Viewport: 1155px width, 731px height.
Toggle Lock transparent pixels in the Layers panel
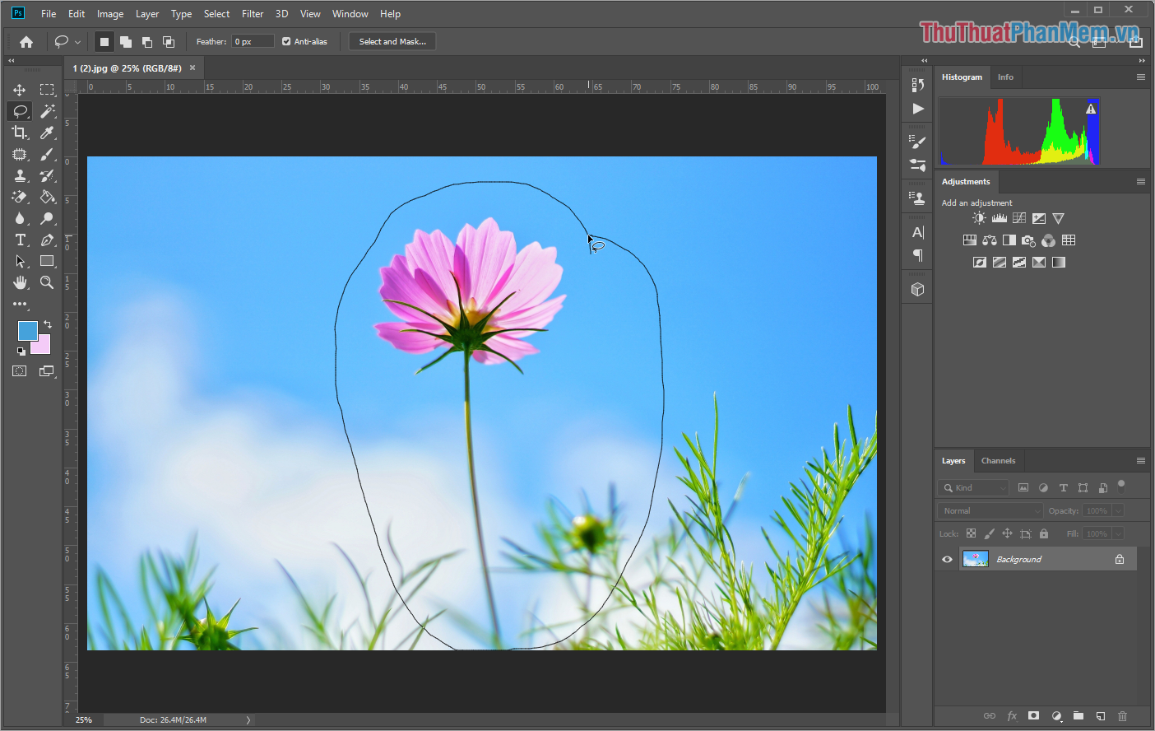tap(971, 533)
